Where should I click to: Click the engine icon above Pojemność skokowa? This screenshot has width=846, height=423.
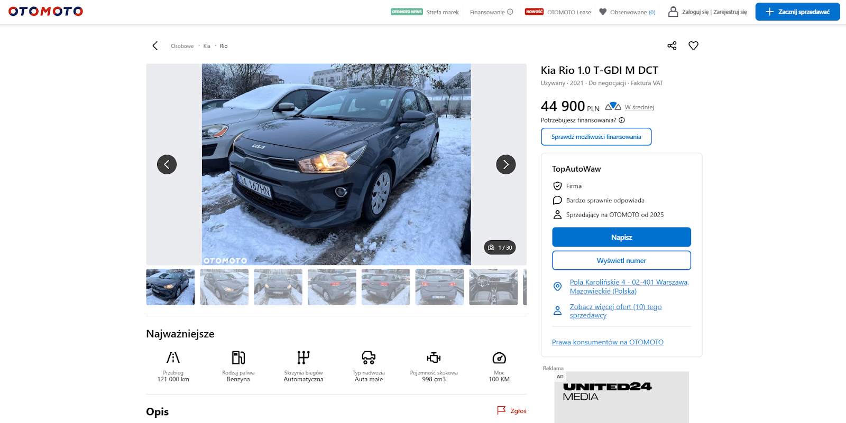(434, 358)
